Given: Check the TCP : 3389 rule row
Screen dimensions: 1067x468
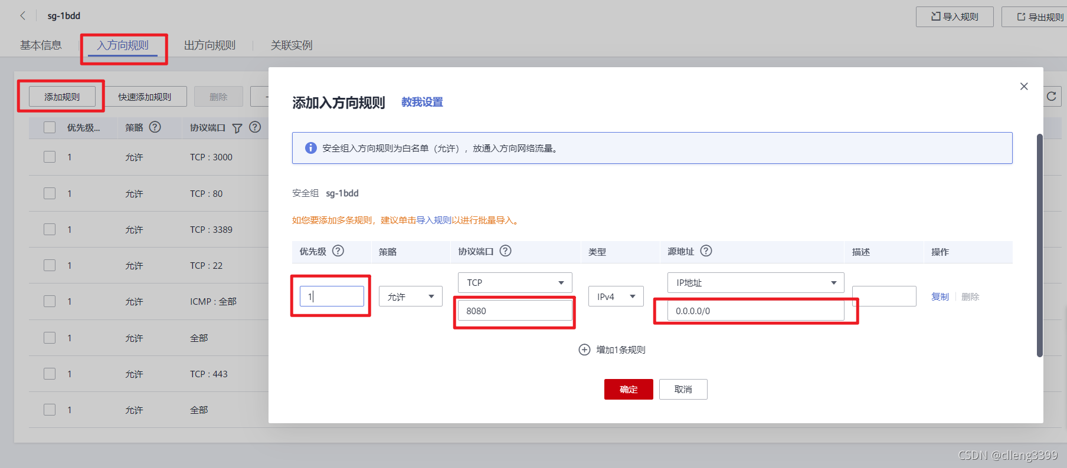Looking at the screenshot, I should (x=50, y=229).
